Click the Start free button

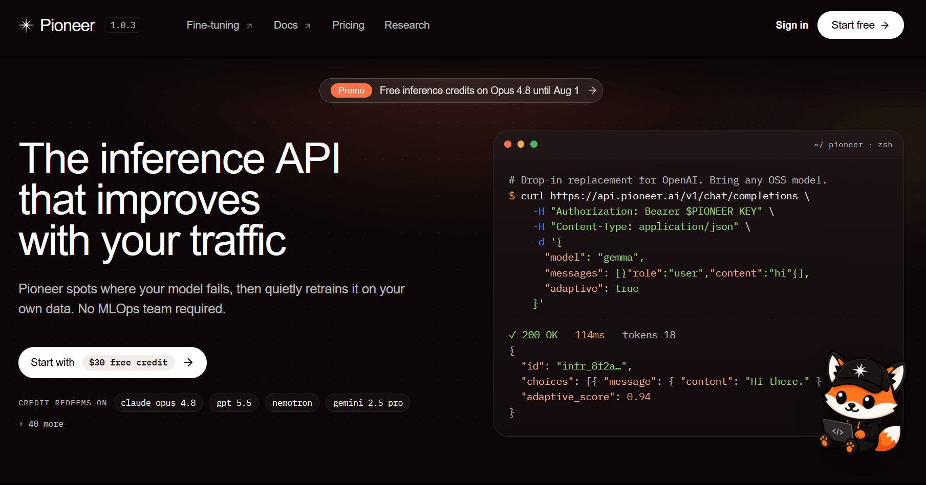point(860,25)
